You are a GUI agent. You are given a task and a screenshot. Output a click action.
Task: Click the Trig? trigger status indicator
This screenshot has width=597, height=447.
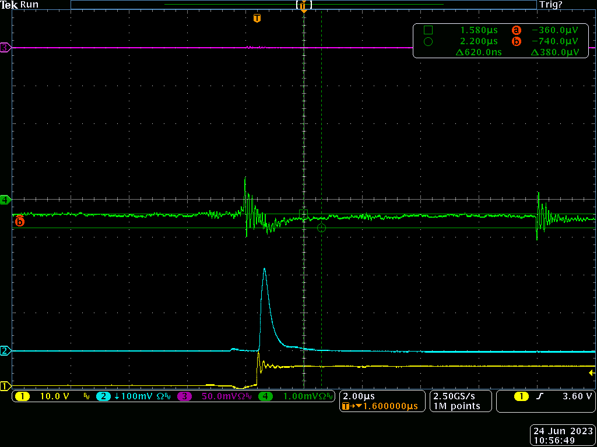click(551, 5)
